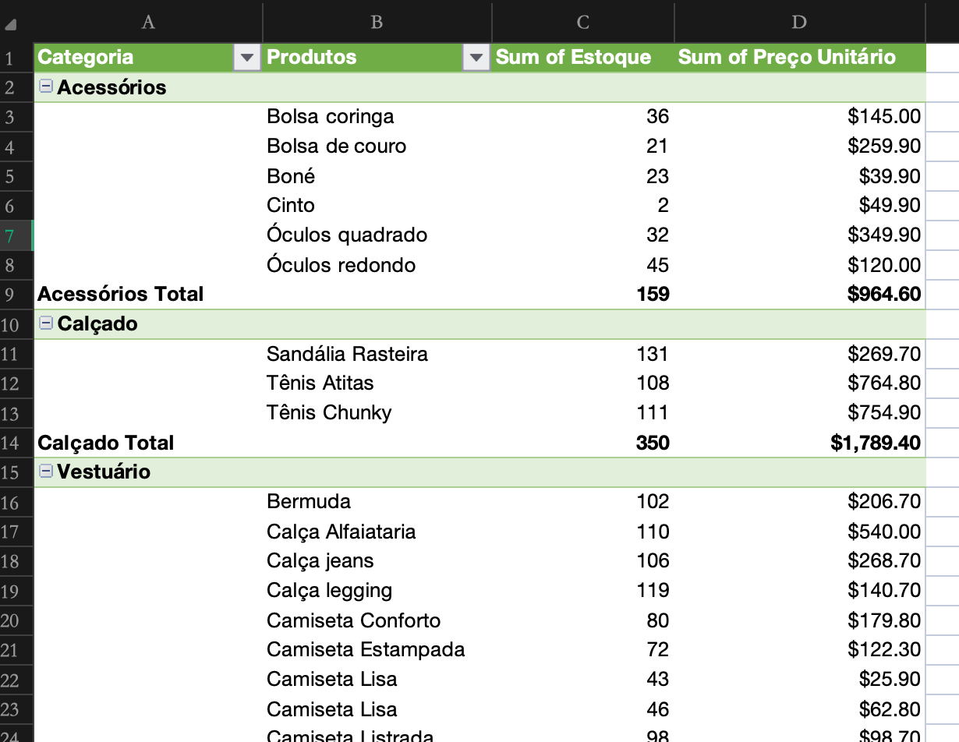Screen dimensions: 959x742
Task: Collapse the Calçado group
Action: click(x=46, y=323)
